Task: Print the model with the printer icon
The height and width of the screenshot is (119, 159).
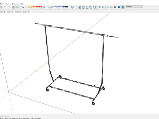Action: (x=13, y=7)
